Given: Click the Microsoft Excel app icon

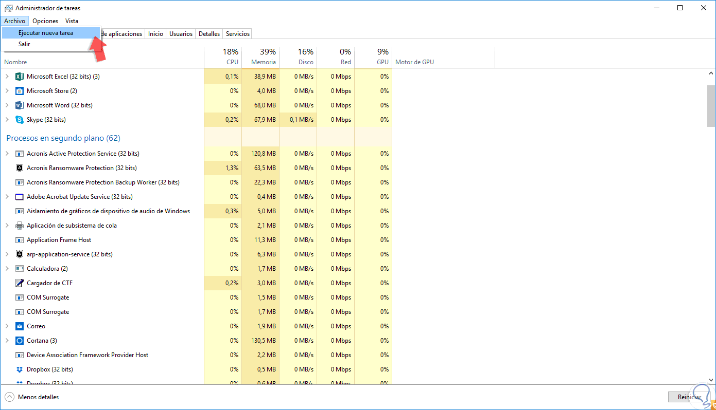Looking at the screenshot, I should (x=20, y=77).
